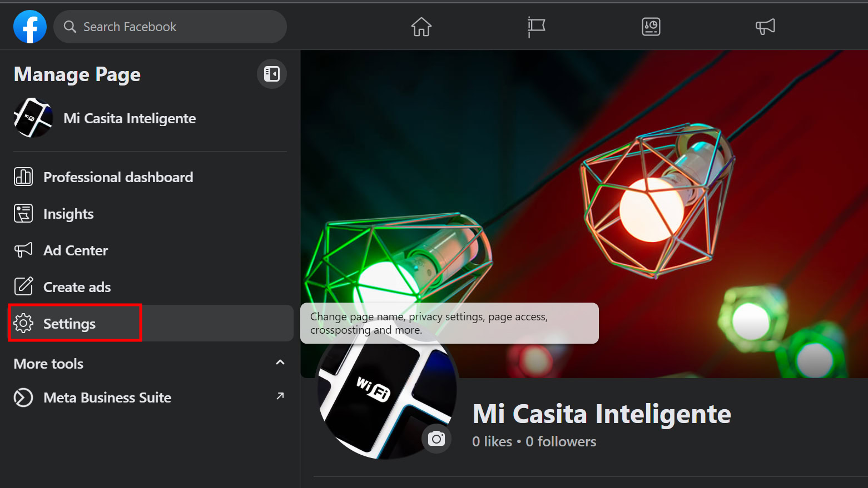Collapse the More tools section
This screenshot has width=868, height=488.
280,363
